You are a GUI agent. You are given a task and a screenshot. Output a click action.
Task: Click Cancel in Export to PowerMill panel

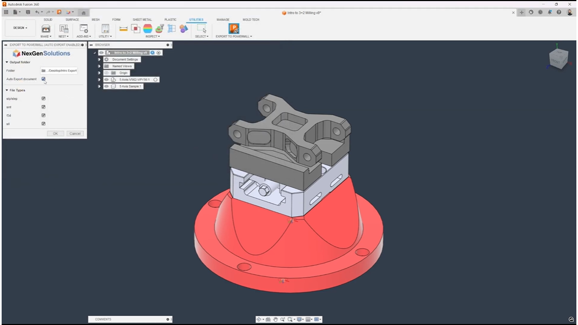click(x=75, y=133)
